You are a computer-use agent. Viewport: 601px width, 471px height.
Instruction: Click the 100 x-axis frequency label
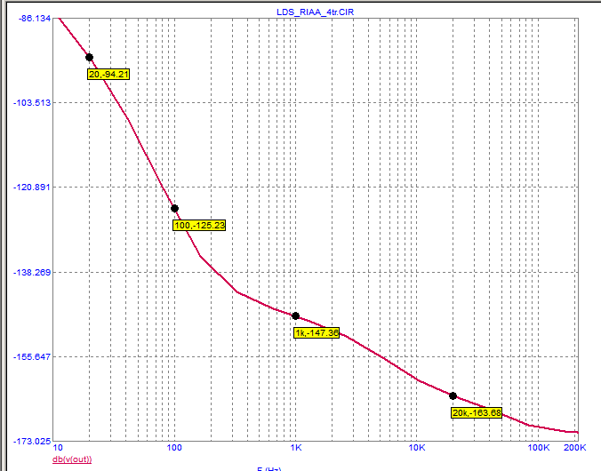coord(174,448)
